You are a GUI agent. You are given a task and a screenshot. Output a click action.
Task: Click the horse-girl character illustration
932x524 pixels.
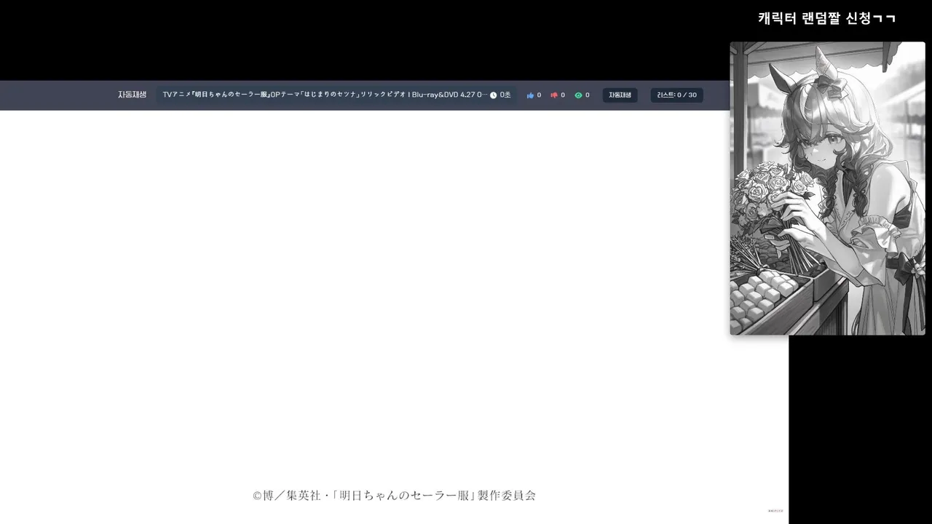827,188
